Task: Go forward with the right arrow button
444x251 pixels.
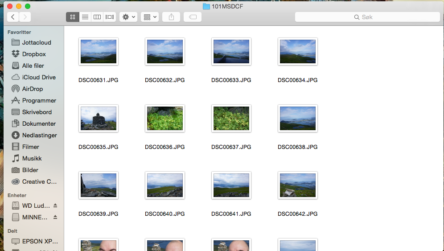Action: click(x=25, y=17)
